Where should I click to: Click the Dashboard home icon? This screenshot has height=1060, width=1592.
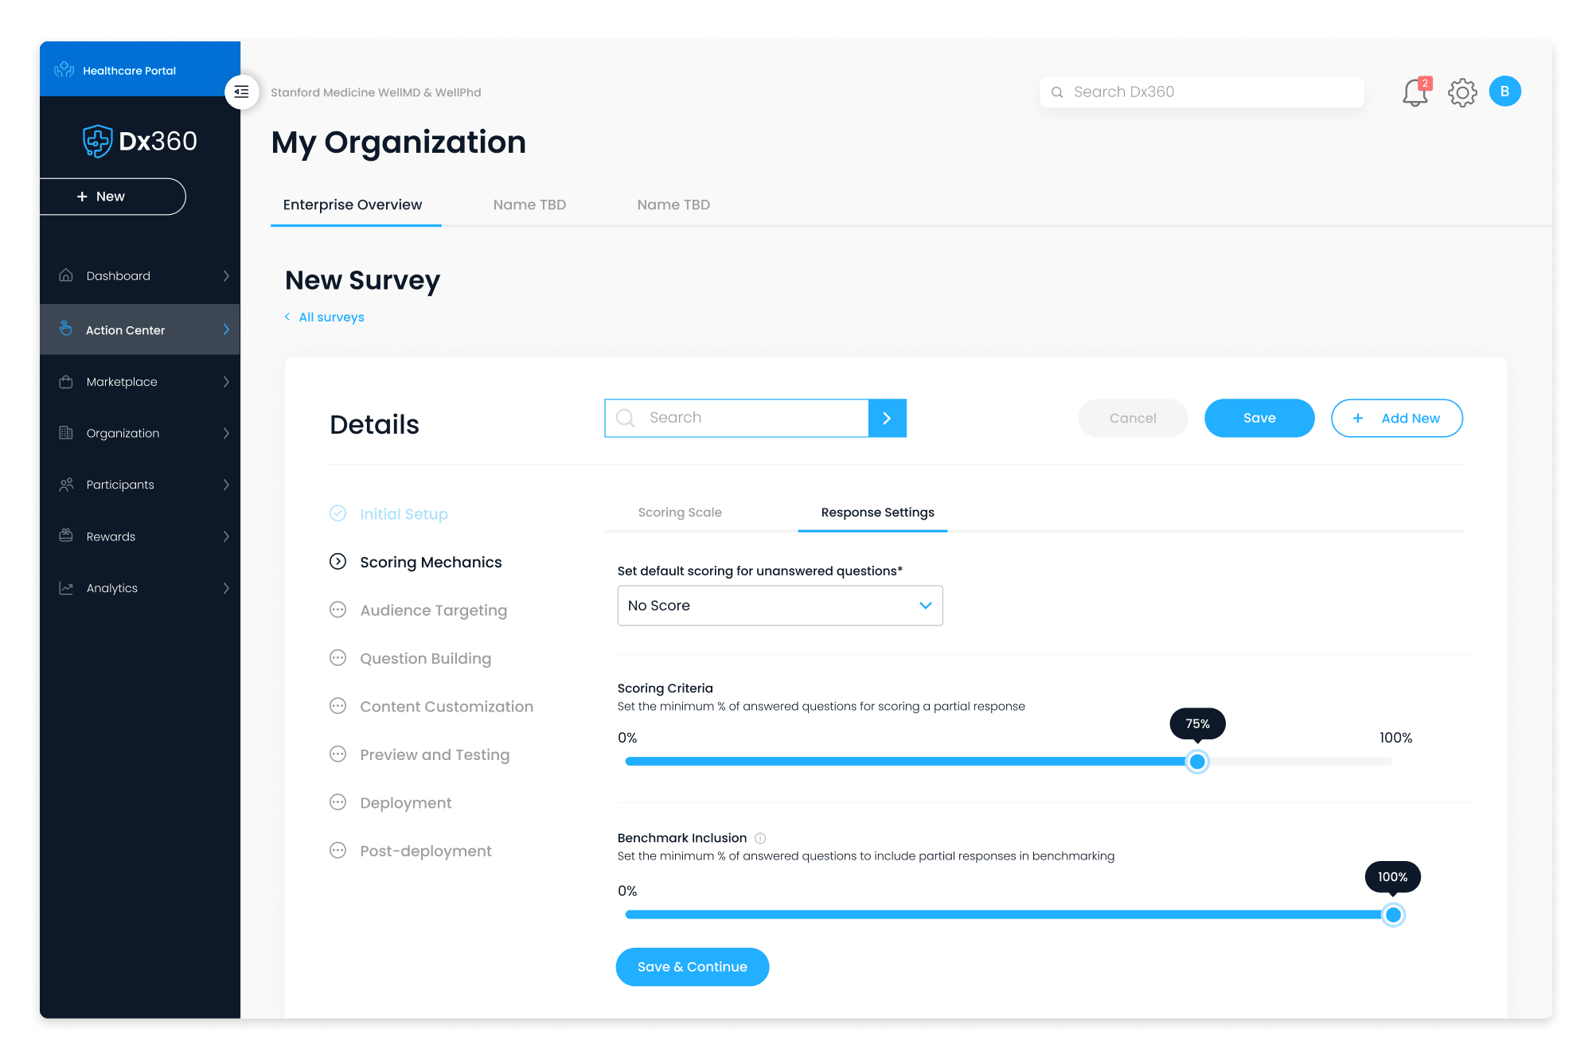[x=66, y=275]
